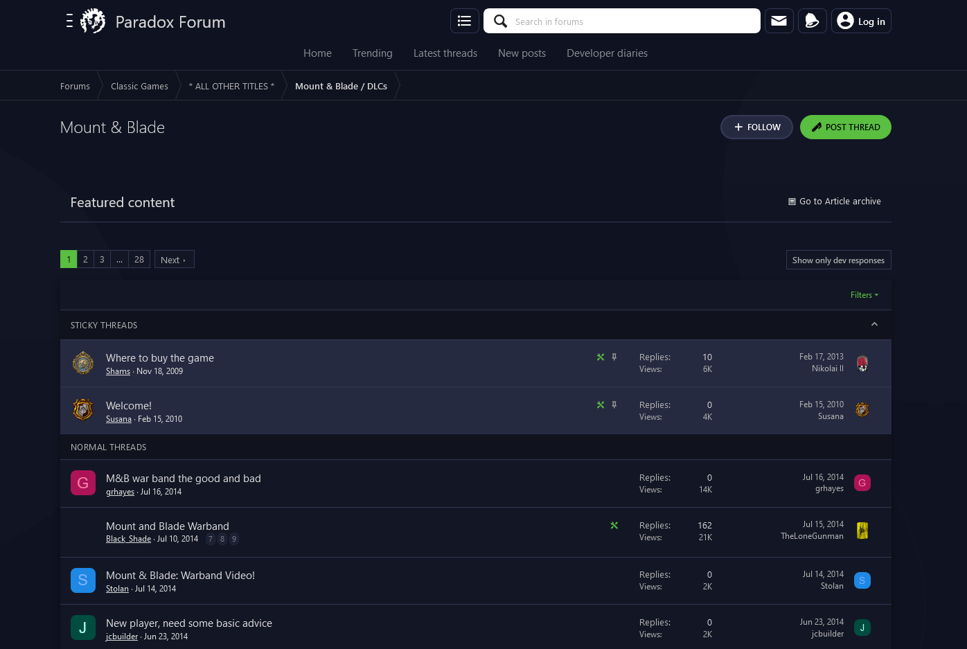The height and width of the screenshot is (649, 967).
Task: Click Jul 15, 2014 last post date
Action: (823, 524)
